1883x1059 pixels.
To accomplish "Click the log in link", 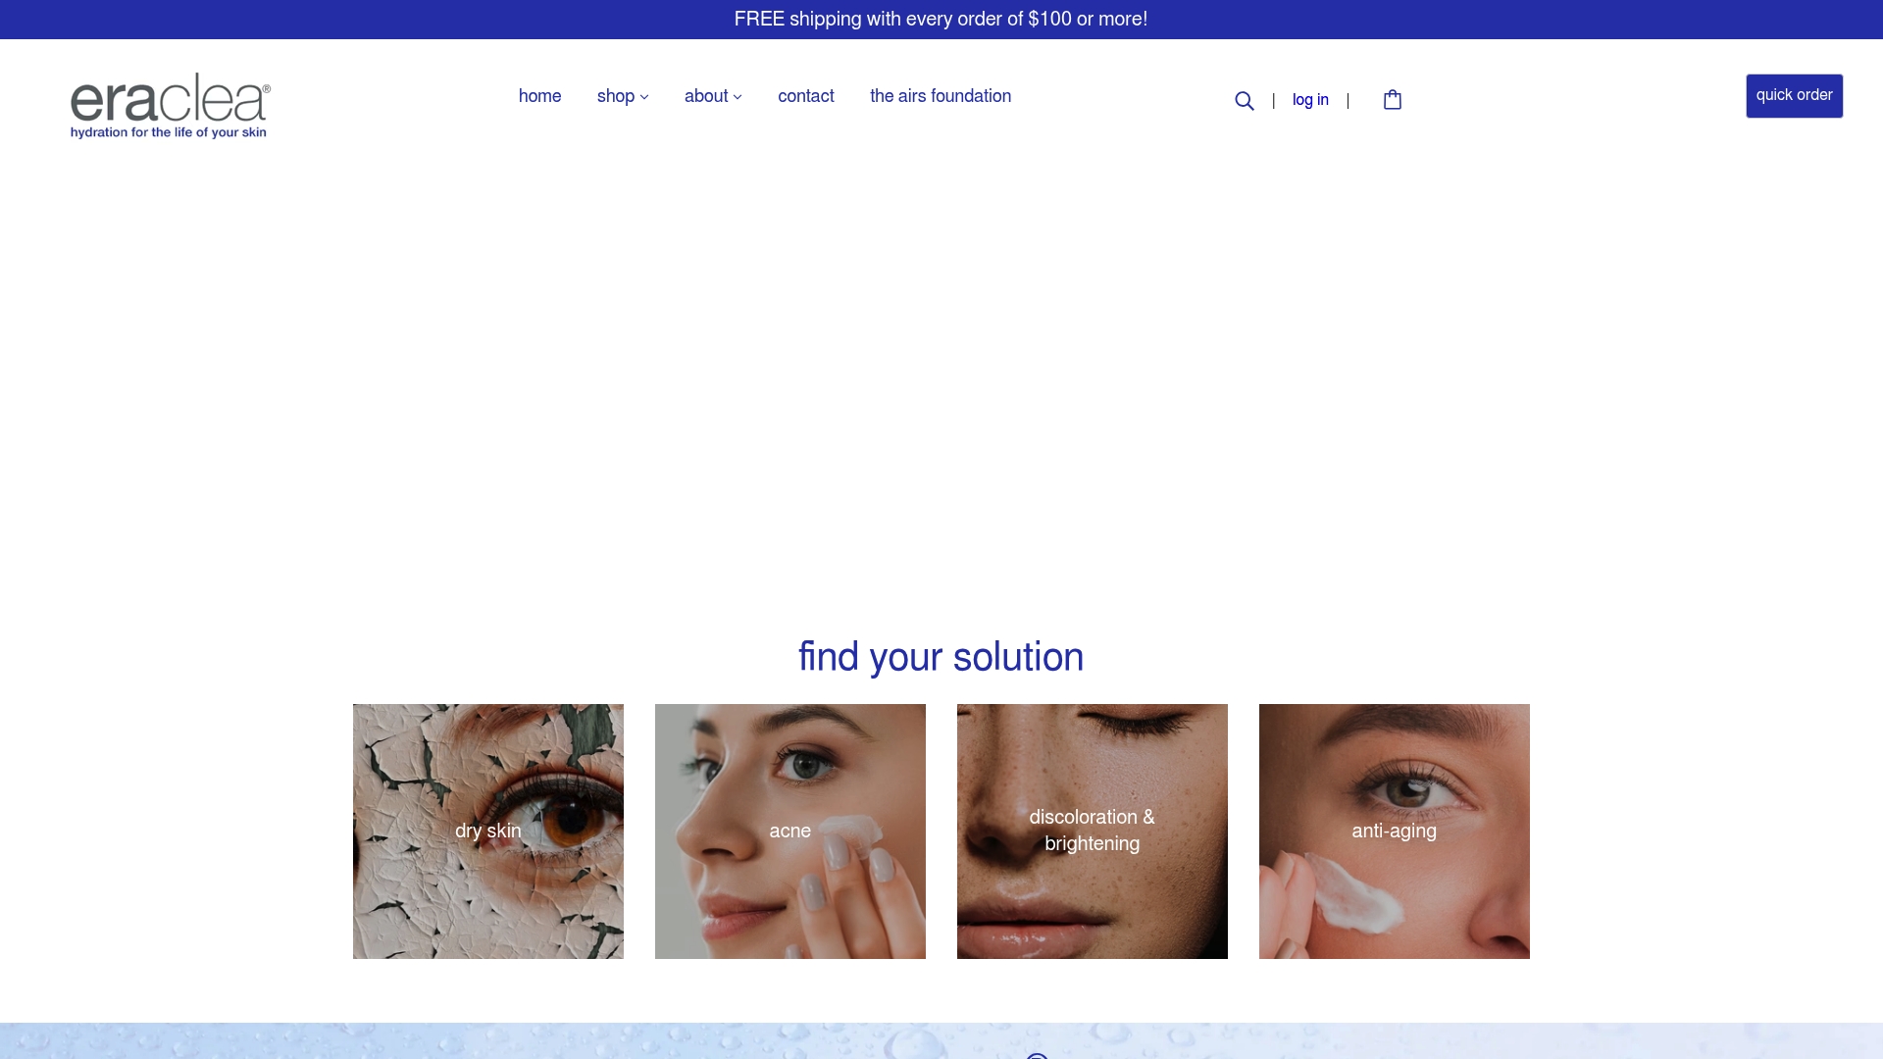I will click(1310, 100).
